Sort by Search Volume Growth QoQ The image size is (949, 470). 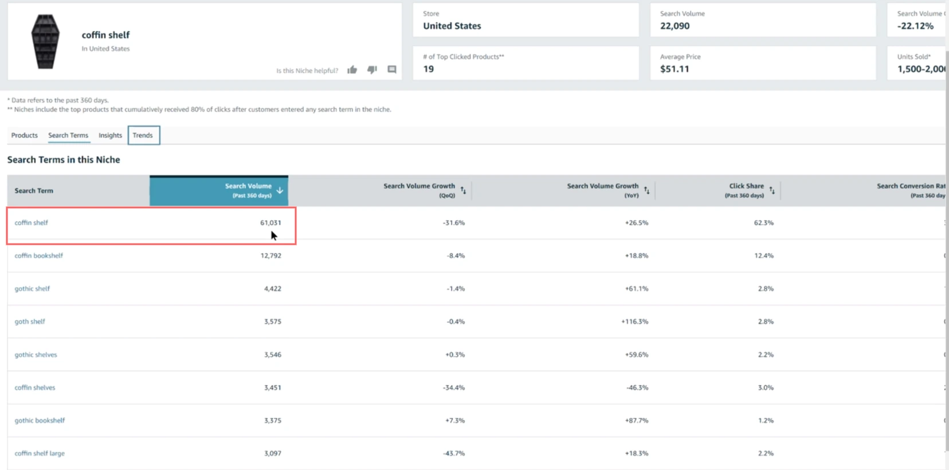[x=463, y=190]
